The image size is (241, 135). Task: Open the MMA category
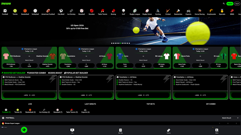[232, 12]
